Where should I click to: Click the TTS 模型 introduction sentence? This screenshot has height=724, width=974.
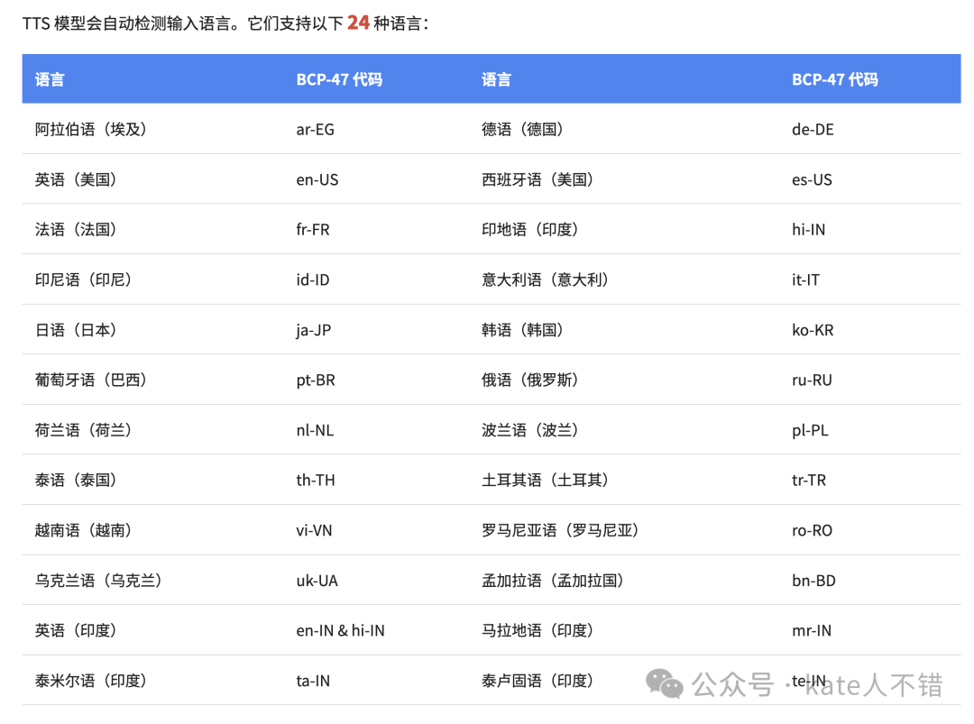pos(225,23)
